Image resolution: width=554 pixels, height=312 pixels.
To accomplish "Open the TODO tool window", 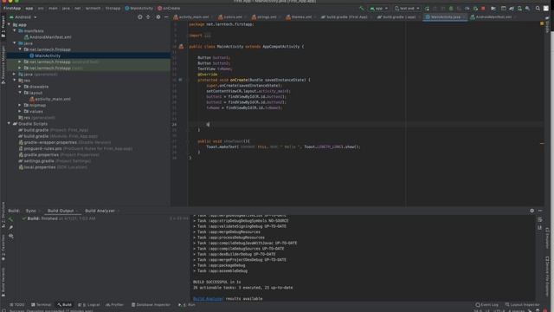I will click(17, 304).
